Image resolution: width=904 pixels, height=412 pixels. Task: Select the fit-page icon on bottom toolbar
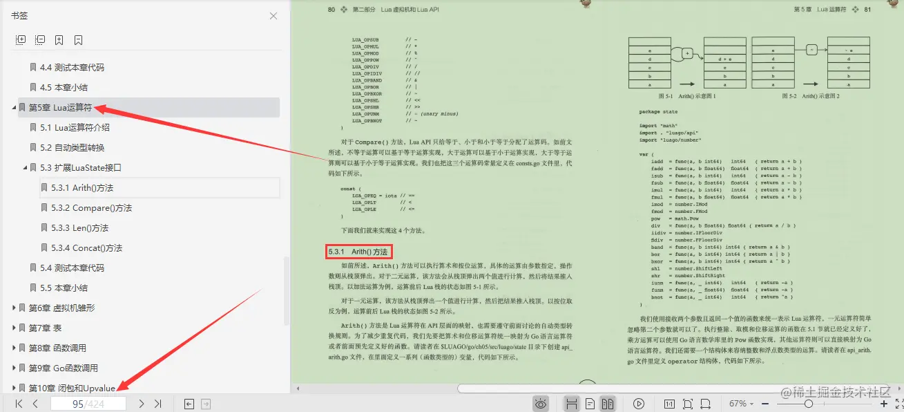tap(687, 403)
